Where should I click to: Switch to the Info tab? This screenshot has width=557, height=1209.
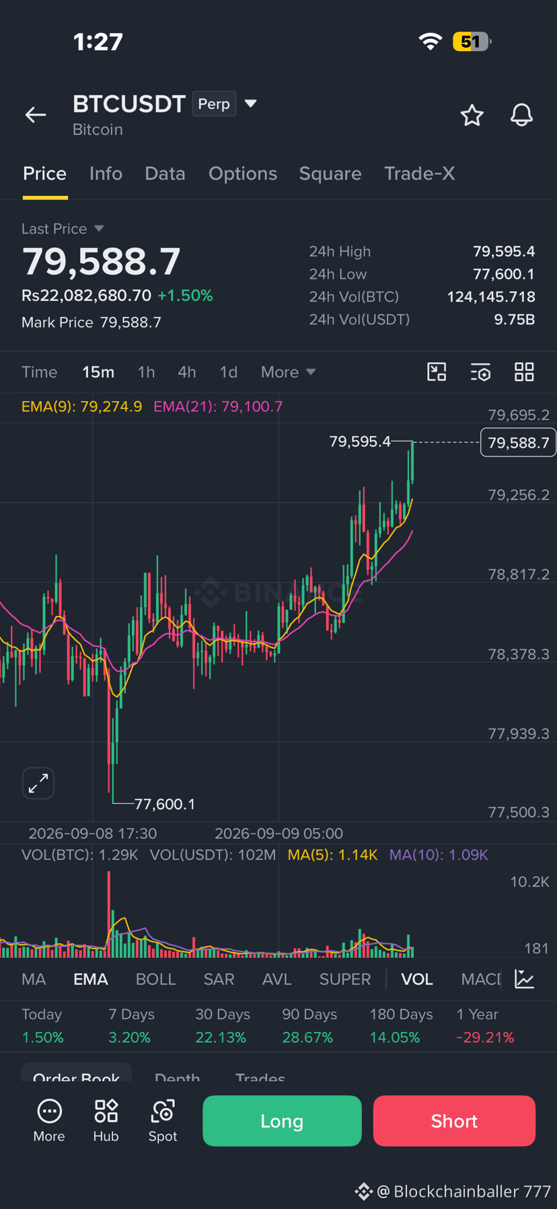[x=106, y=174]
